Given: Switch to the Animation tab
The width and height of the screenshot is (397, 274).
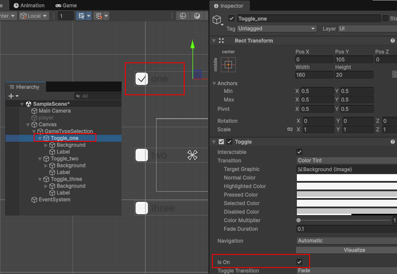Looking at the screenshot, I should tap(29, 6).
